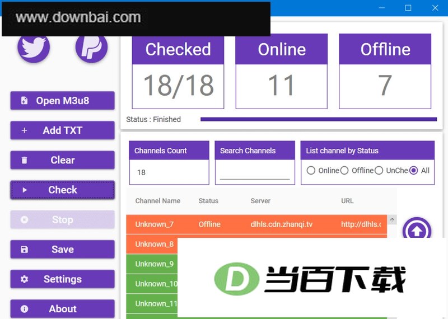
Task: Open the Settings button
Action: 62,279
